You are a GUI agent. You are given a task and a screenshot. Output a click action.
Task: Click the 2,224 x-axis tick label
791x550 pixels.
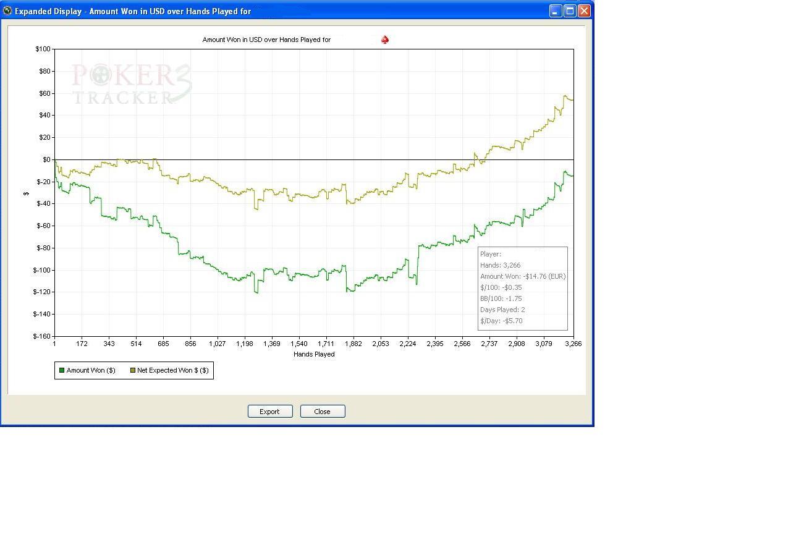pos(408,344)
